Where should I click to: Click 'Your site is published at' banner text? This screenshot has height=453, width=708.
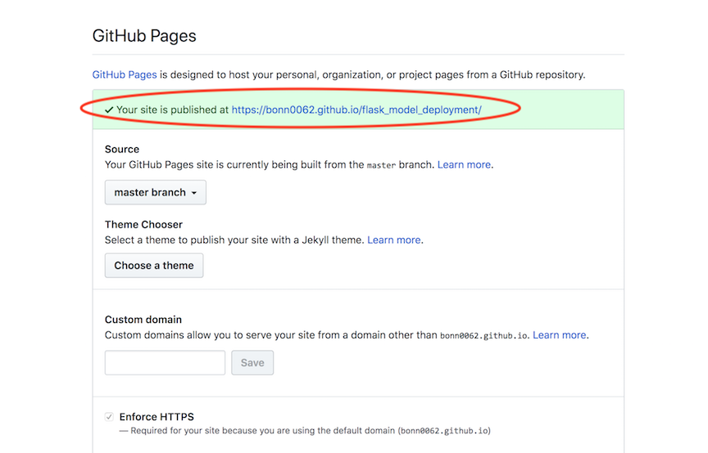[x=172, y=110]
